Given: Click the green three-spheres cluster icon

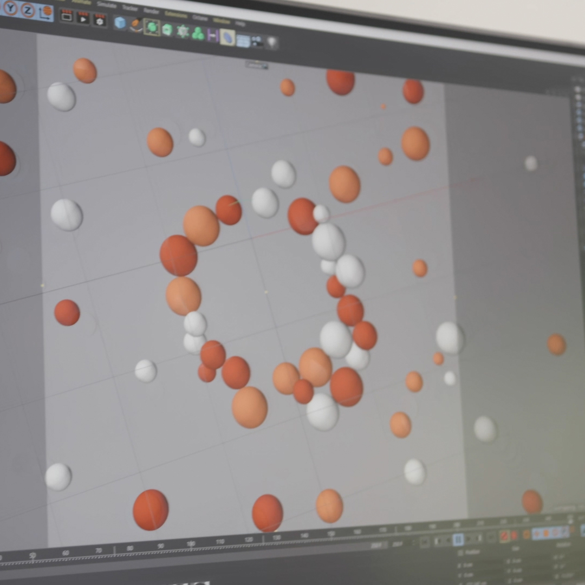Looking at the screenshot, I should [198, 34].
